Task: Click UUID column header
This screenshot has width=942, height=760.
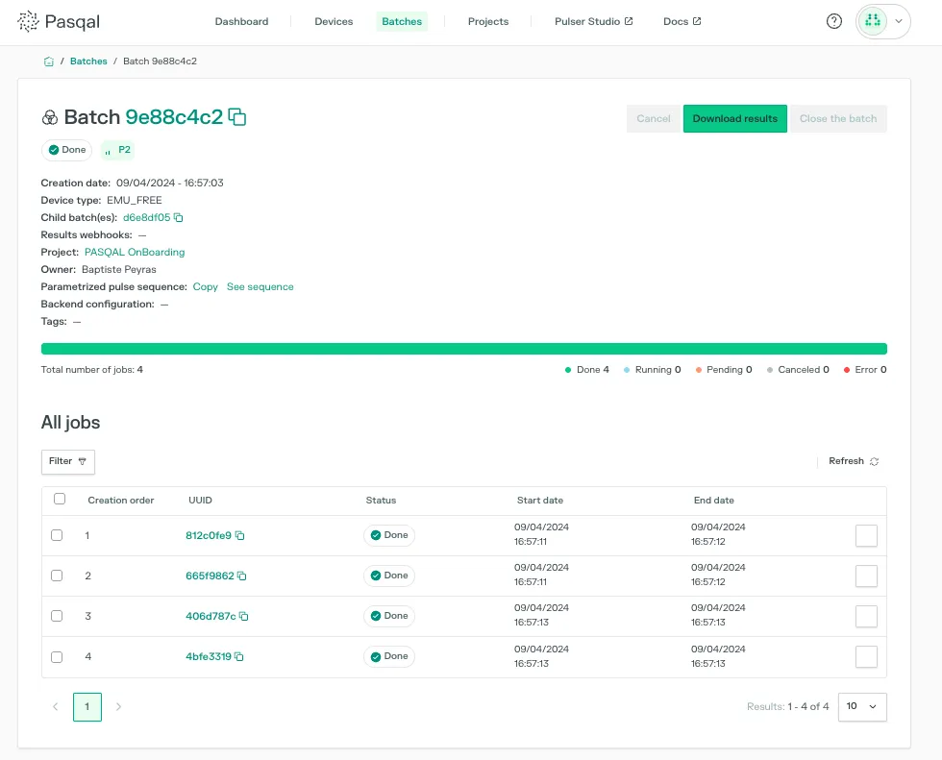Action: 200,500
